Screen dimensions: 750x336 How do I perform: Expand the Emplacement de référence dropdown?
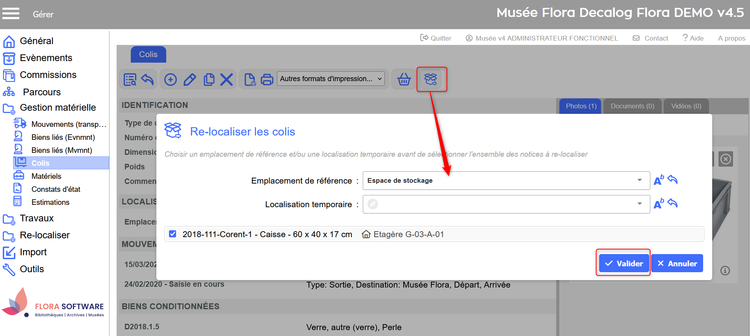639,180
